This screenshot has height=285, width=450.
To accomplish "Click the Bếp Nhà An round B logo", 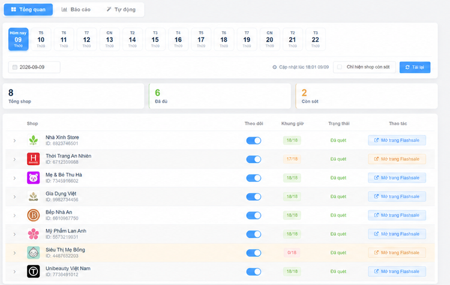I will pyautogui.click(x=33, y=215).
